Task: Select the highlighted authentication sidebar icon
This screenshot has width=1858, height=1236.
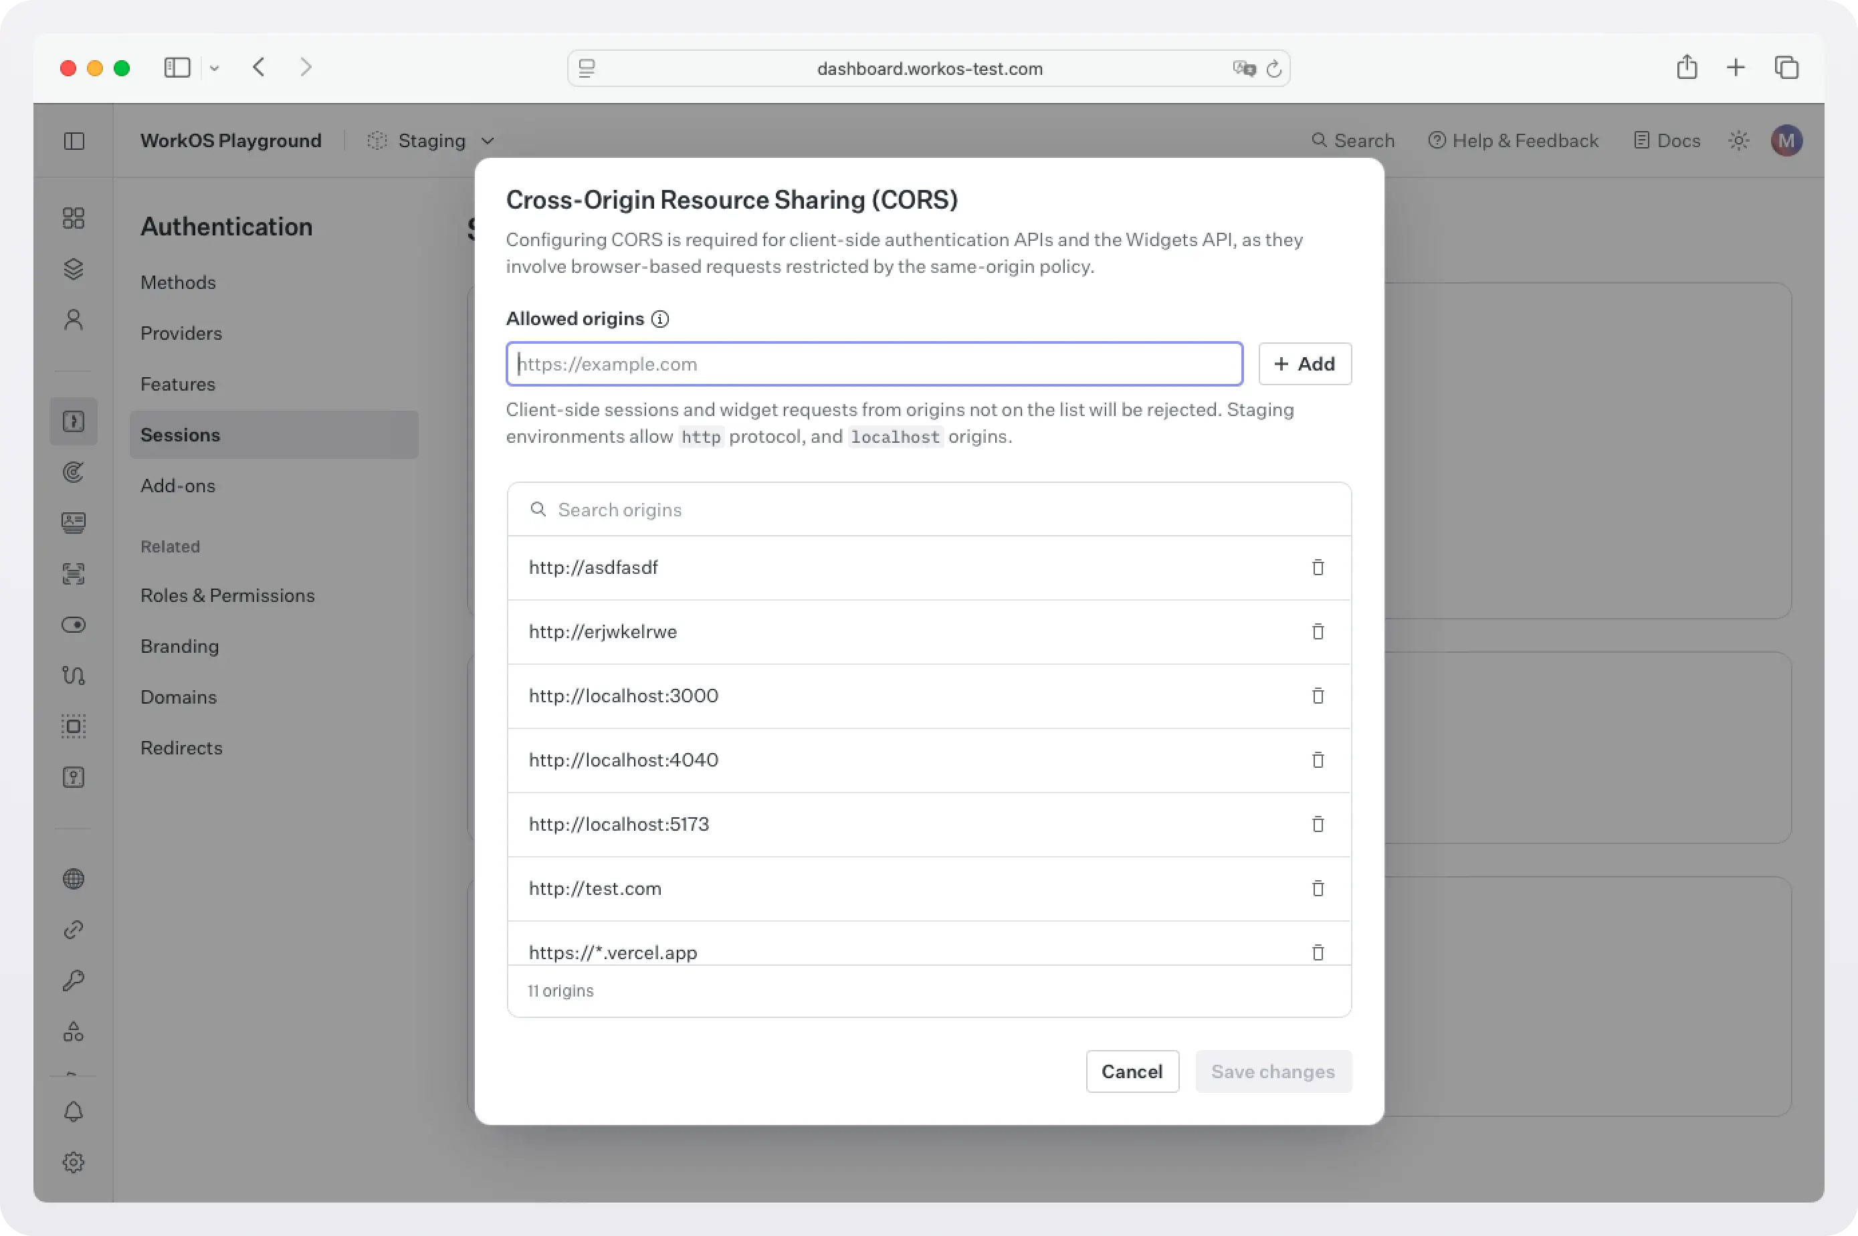Action: [x=74, y=421]
